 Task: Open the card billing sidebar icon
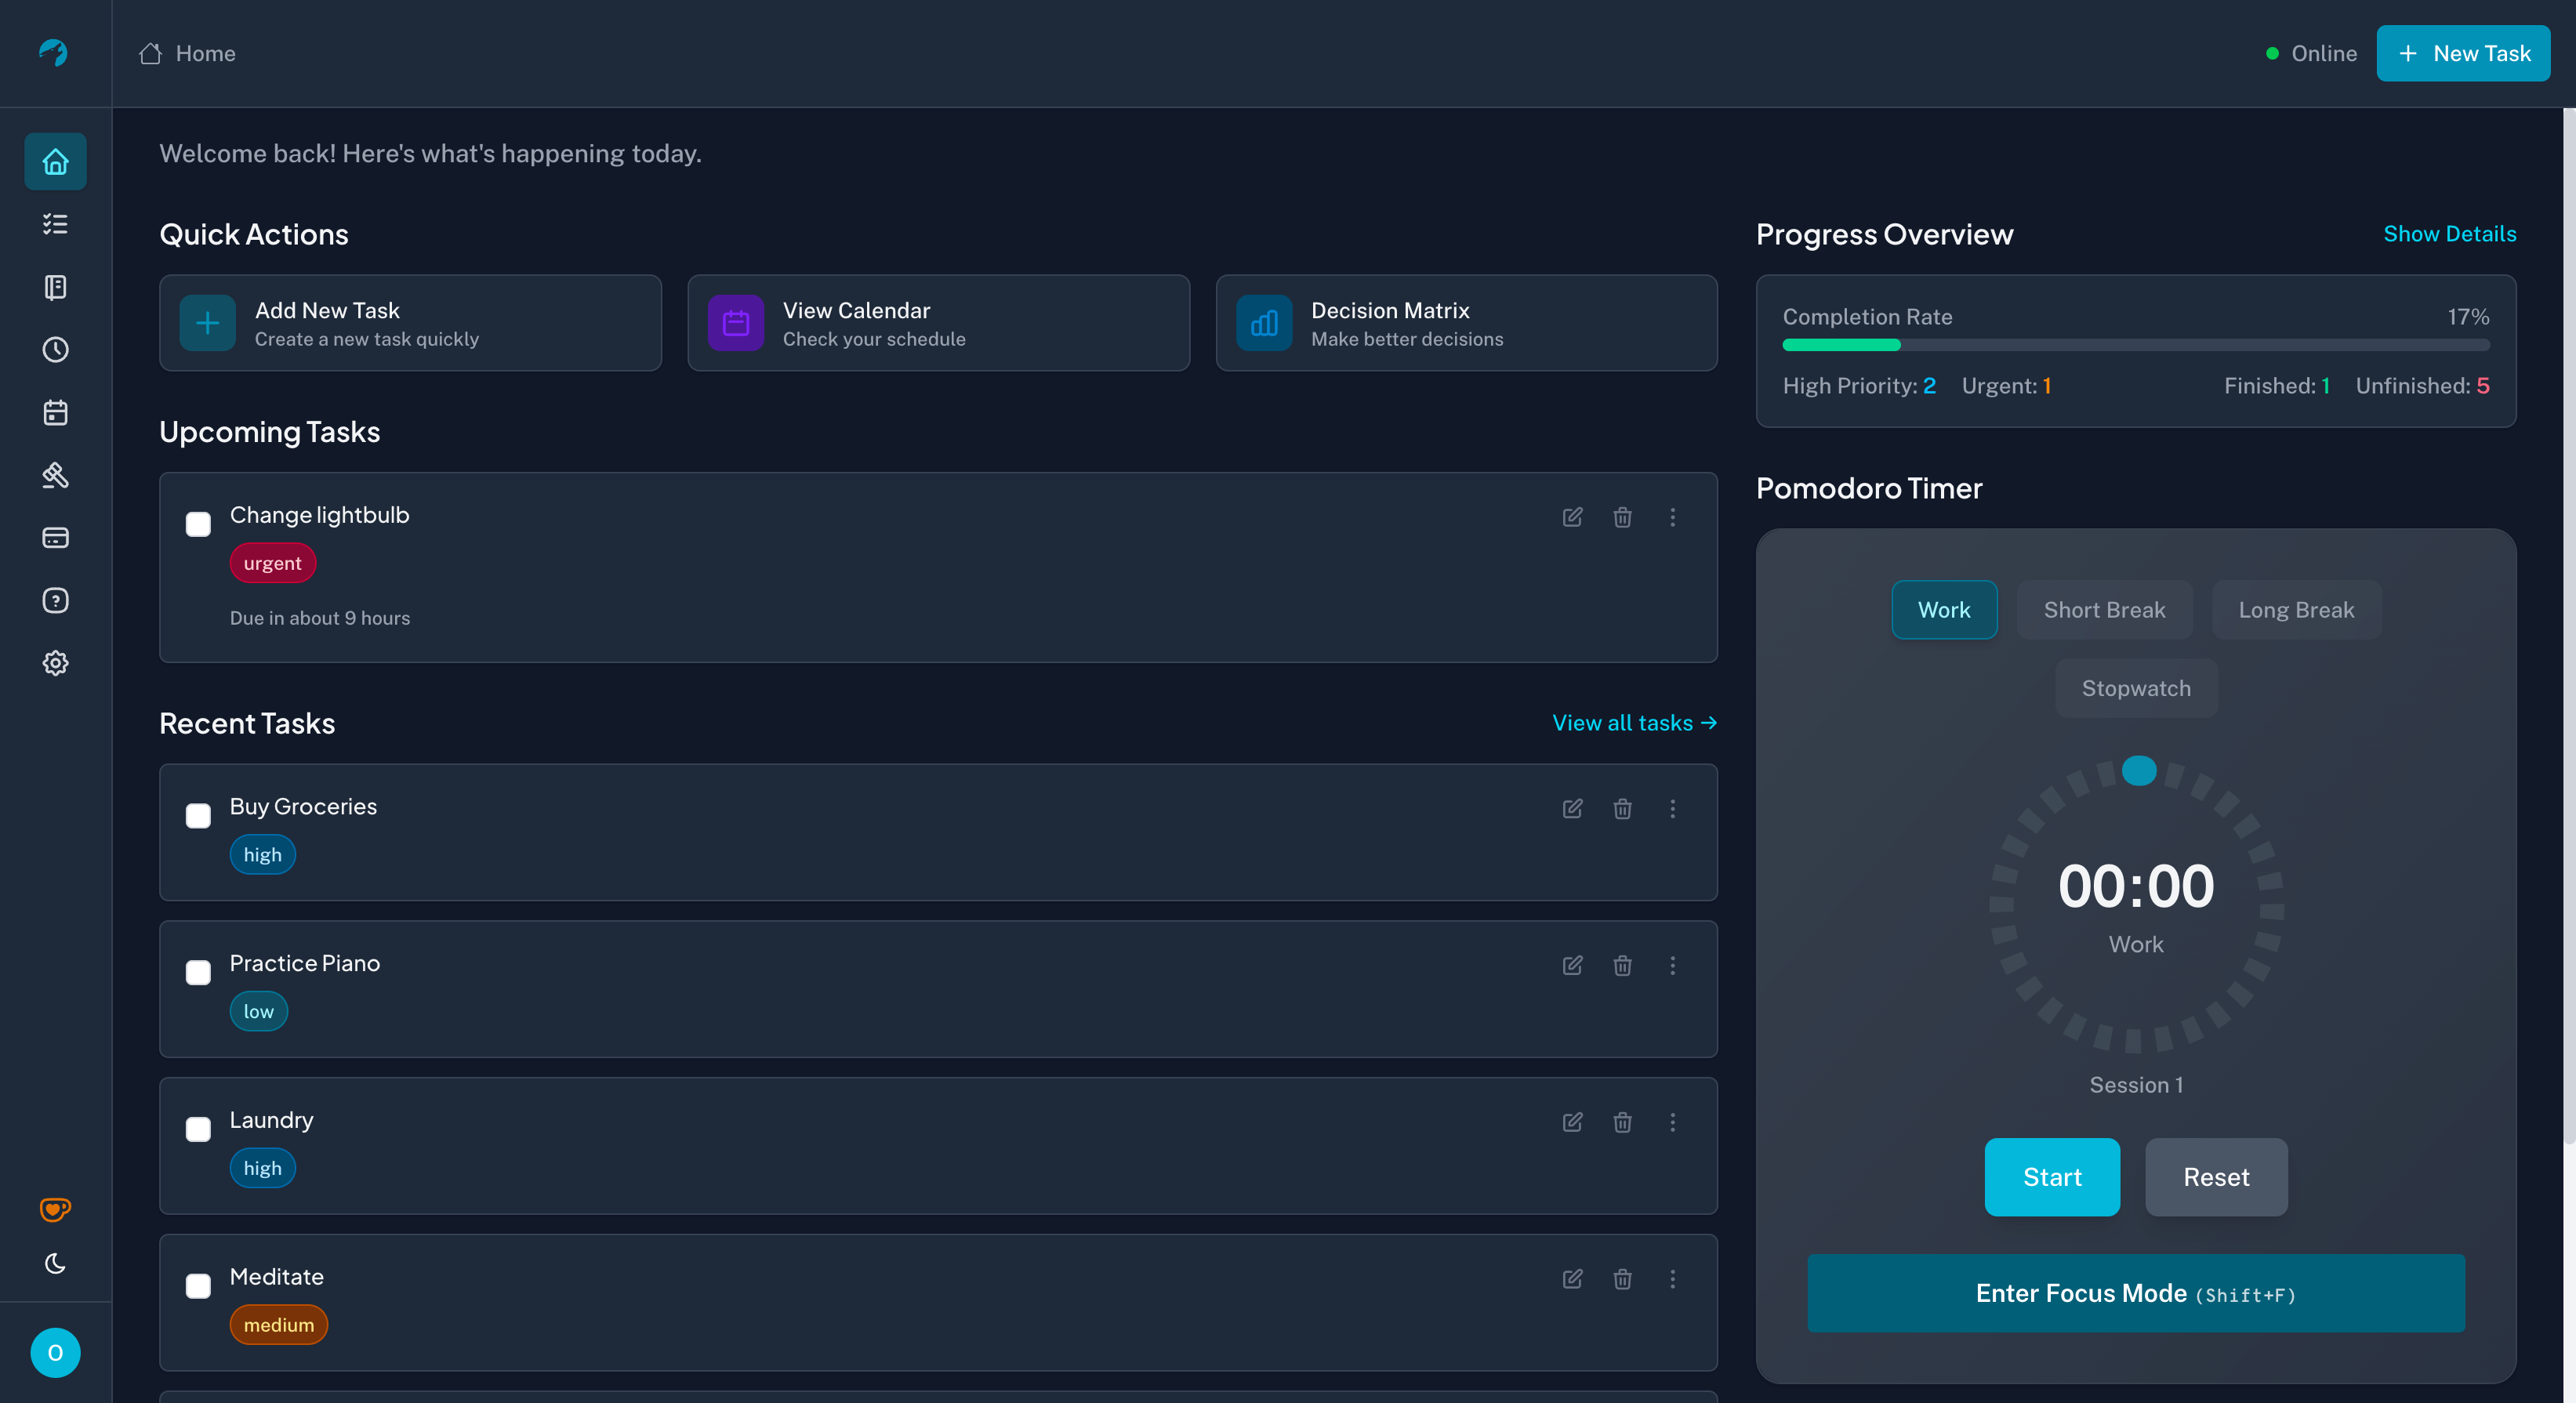55,538
